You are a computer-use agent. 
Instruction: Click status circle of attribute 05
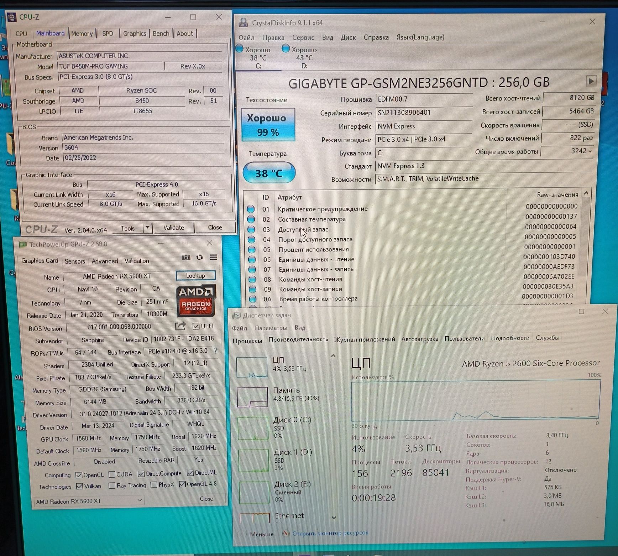pos(252,249)
